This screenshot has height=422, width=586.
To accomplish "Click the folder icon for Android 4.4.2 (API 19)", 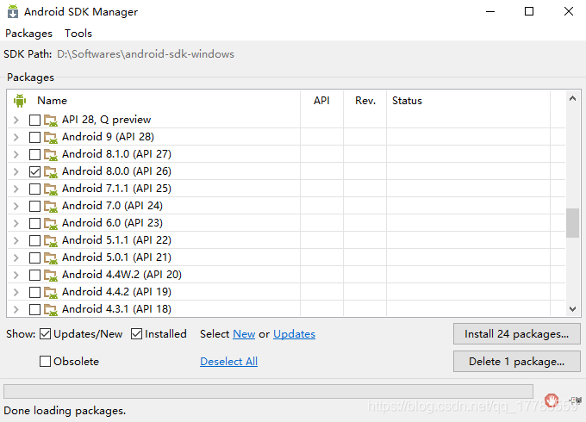I will click(x=51, y=292).
